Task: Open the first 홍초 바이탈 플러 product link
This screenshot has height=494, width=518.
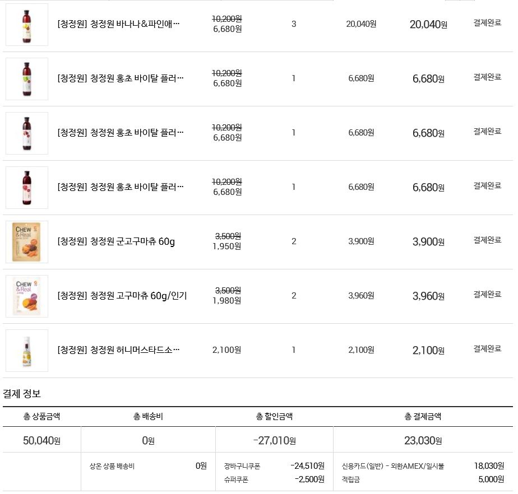Action: coord(121,78)
